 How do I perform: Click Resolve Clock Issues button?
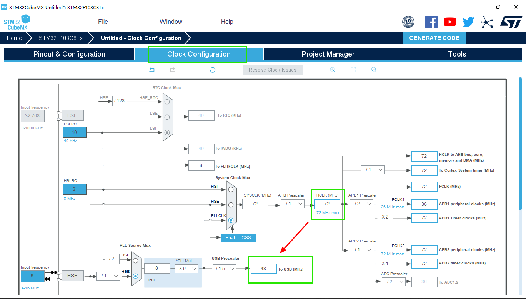point(273,70)
